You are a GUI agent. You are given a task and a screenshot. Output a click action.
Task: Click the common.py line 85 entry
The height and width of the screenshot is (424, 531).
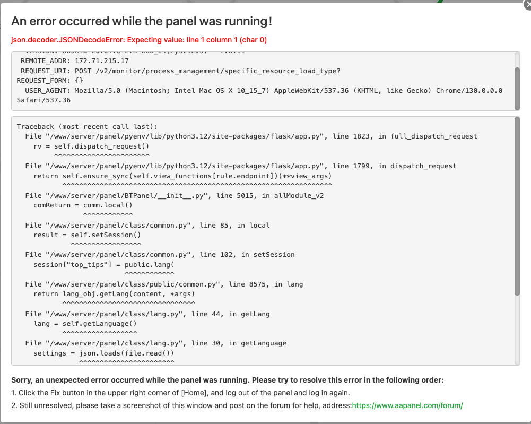click(x=147, y=226)
